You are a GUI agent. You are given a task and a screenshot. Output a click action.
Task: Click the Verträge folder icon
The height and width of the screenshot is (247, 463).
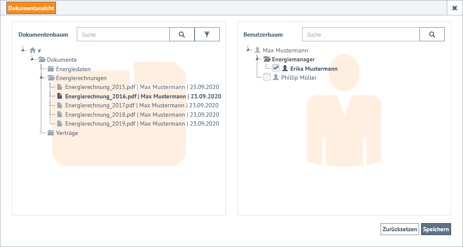51,133
